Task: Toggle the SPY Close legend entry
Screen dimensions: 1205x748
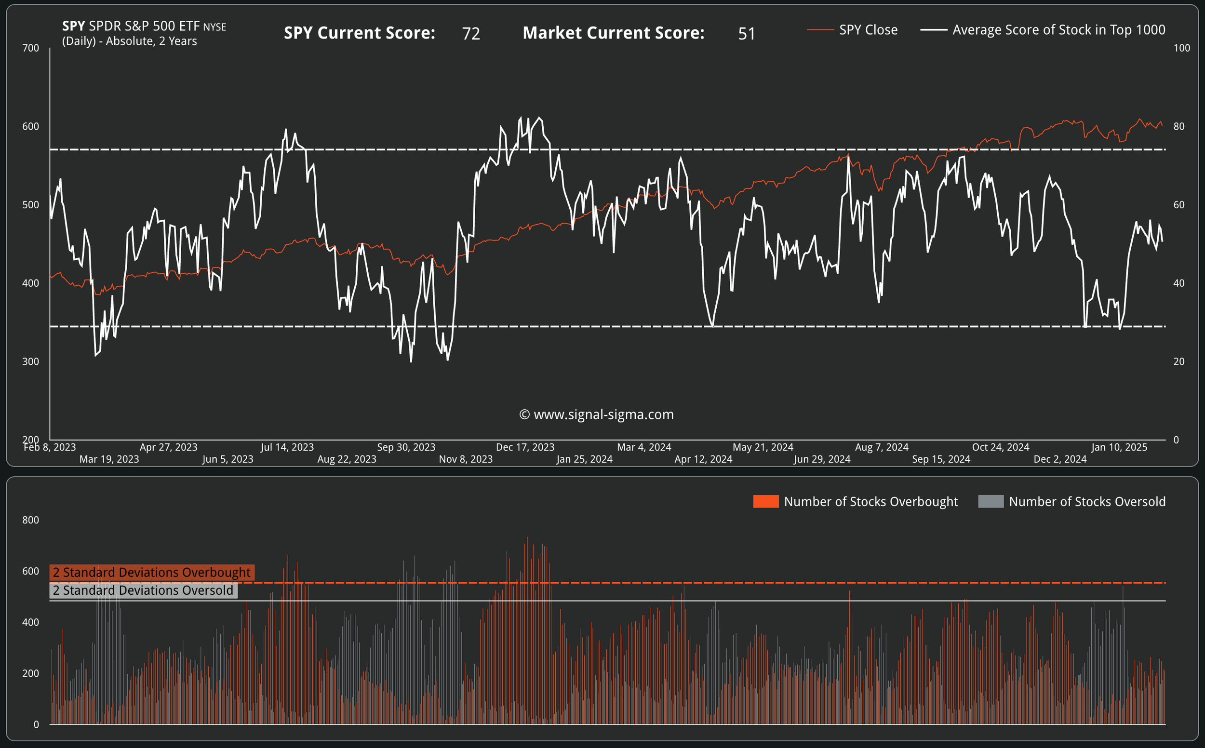Action: [x=868, y=30]
